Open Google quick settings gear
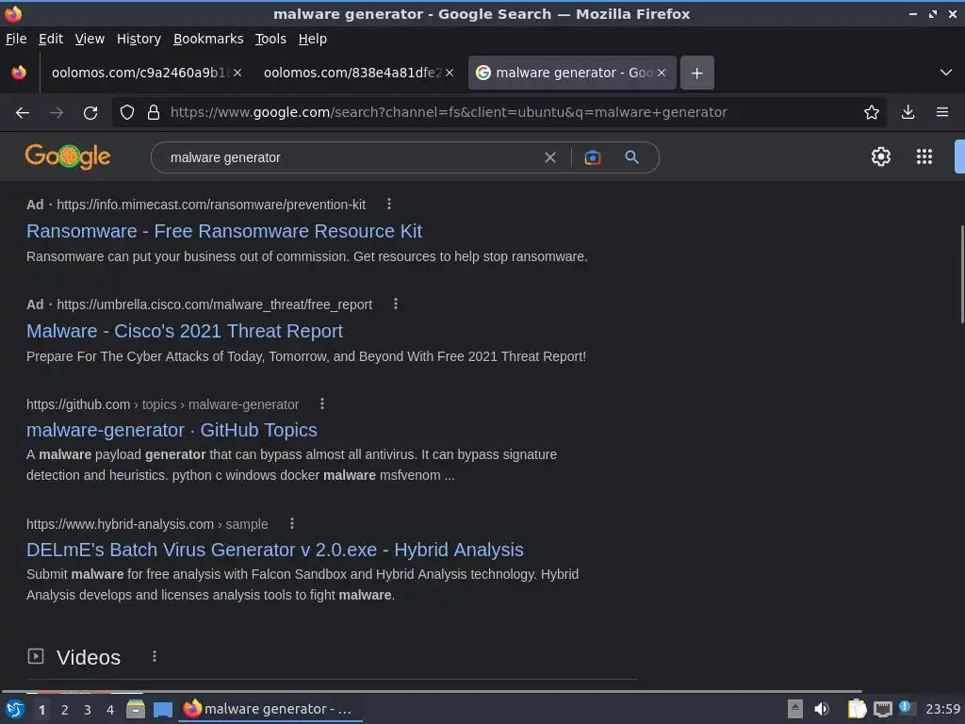The image size is (965, 724). [x=881, y=156]
